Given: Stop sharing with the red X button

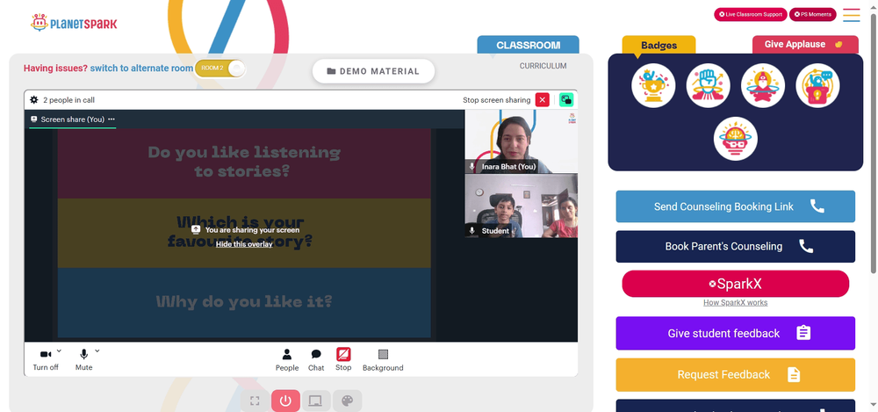Looking at the screenshot, I should [x=542, y=100].
